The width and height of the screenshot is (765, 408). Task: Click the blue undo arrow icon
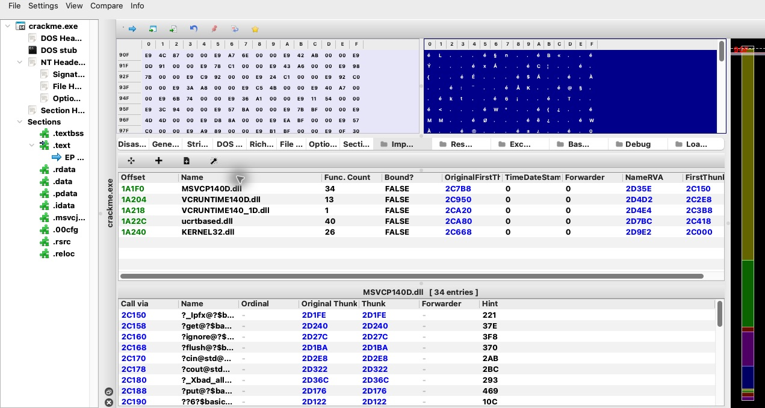pos(193,29)
